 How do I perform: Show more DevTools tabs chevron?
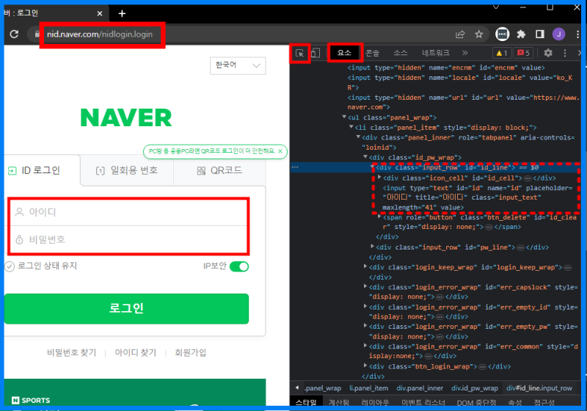465,53
